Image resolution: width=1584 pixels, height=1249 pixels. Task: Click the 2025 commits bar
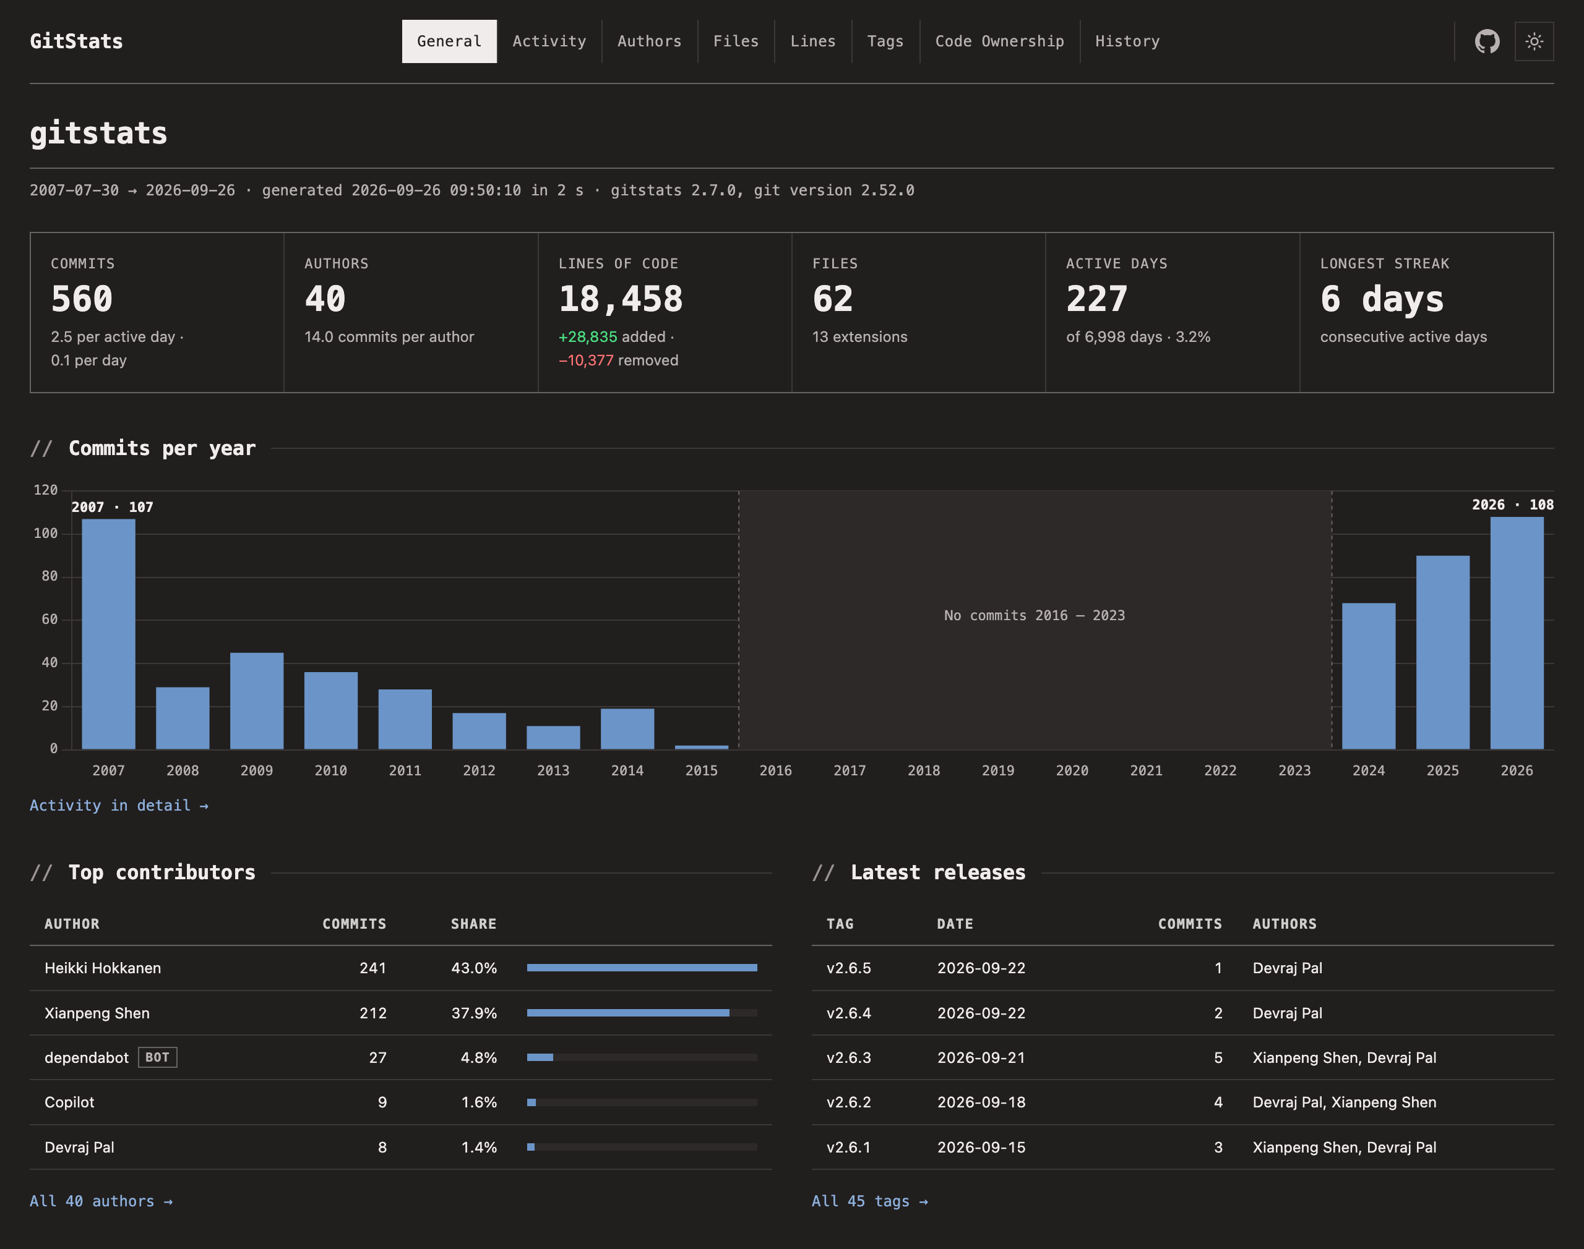(x=1443, y=652)
